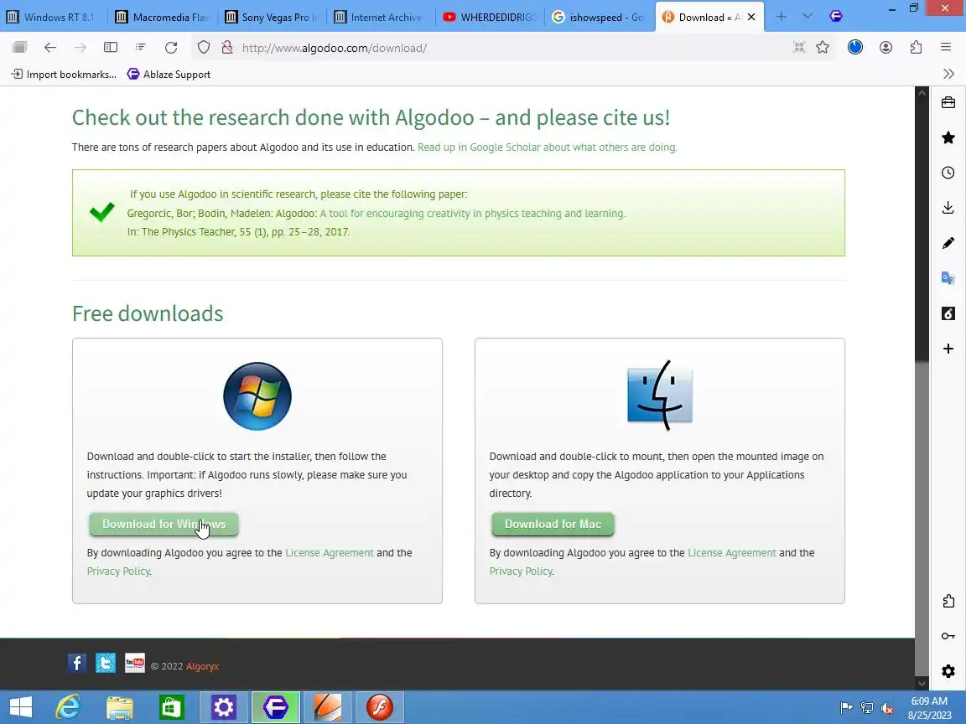Click the YouTube icon in footer
The image size is (966, 724).
click(x=135, y=663)
